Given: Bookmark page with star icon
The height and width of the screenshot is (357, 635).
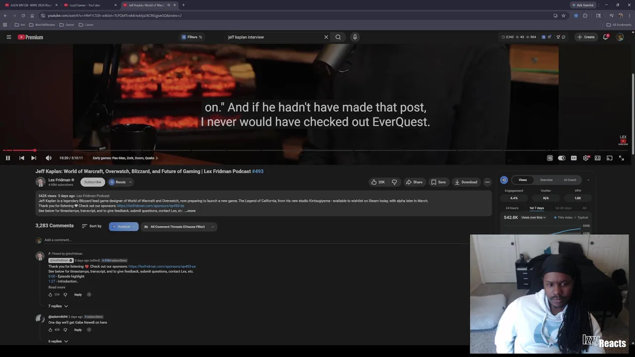Looking at the screenshot, I should pos(564,15).
